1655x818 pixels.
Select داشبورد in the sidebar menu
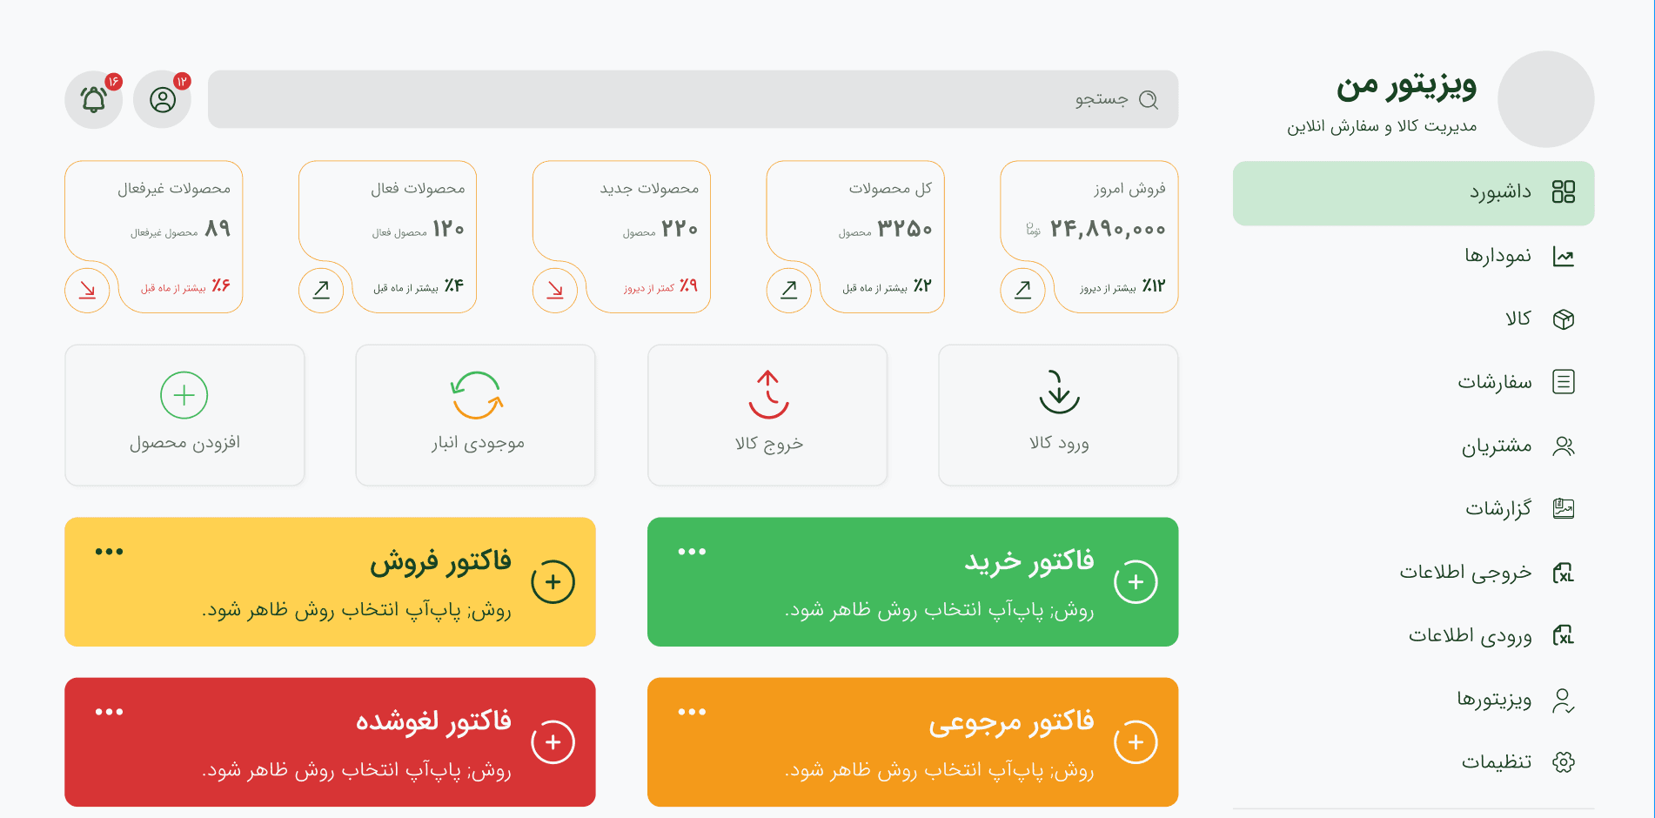coord(1413,193)
